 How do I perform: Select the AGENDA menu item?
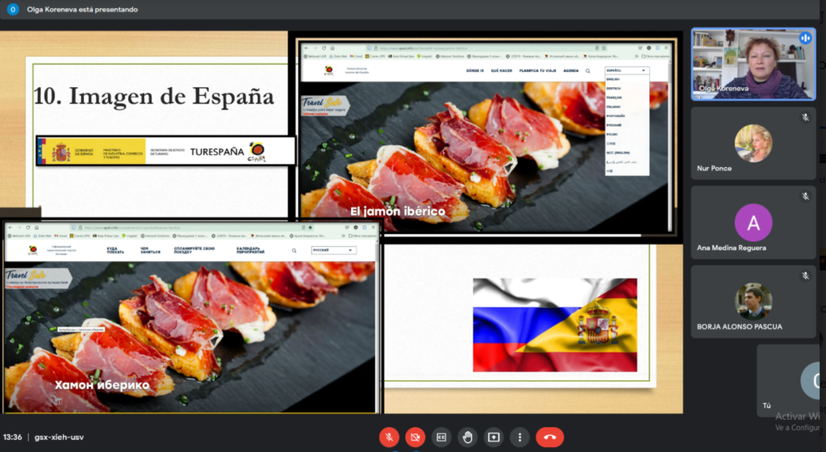[570, 71]
